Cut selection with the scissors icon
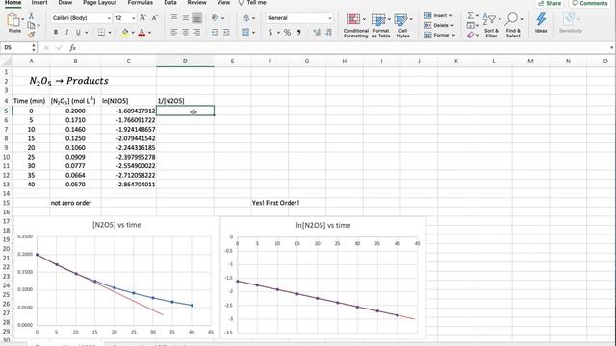 coord(31,16)
